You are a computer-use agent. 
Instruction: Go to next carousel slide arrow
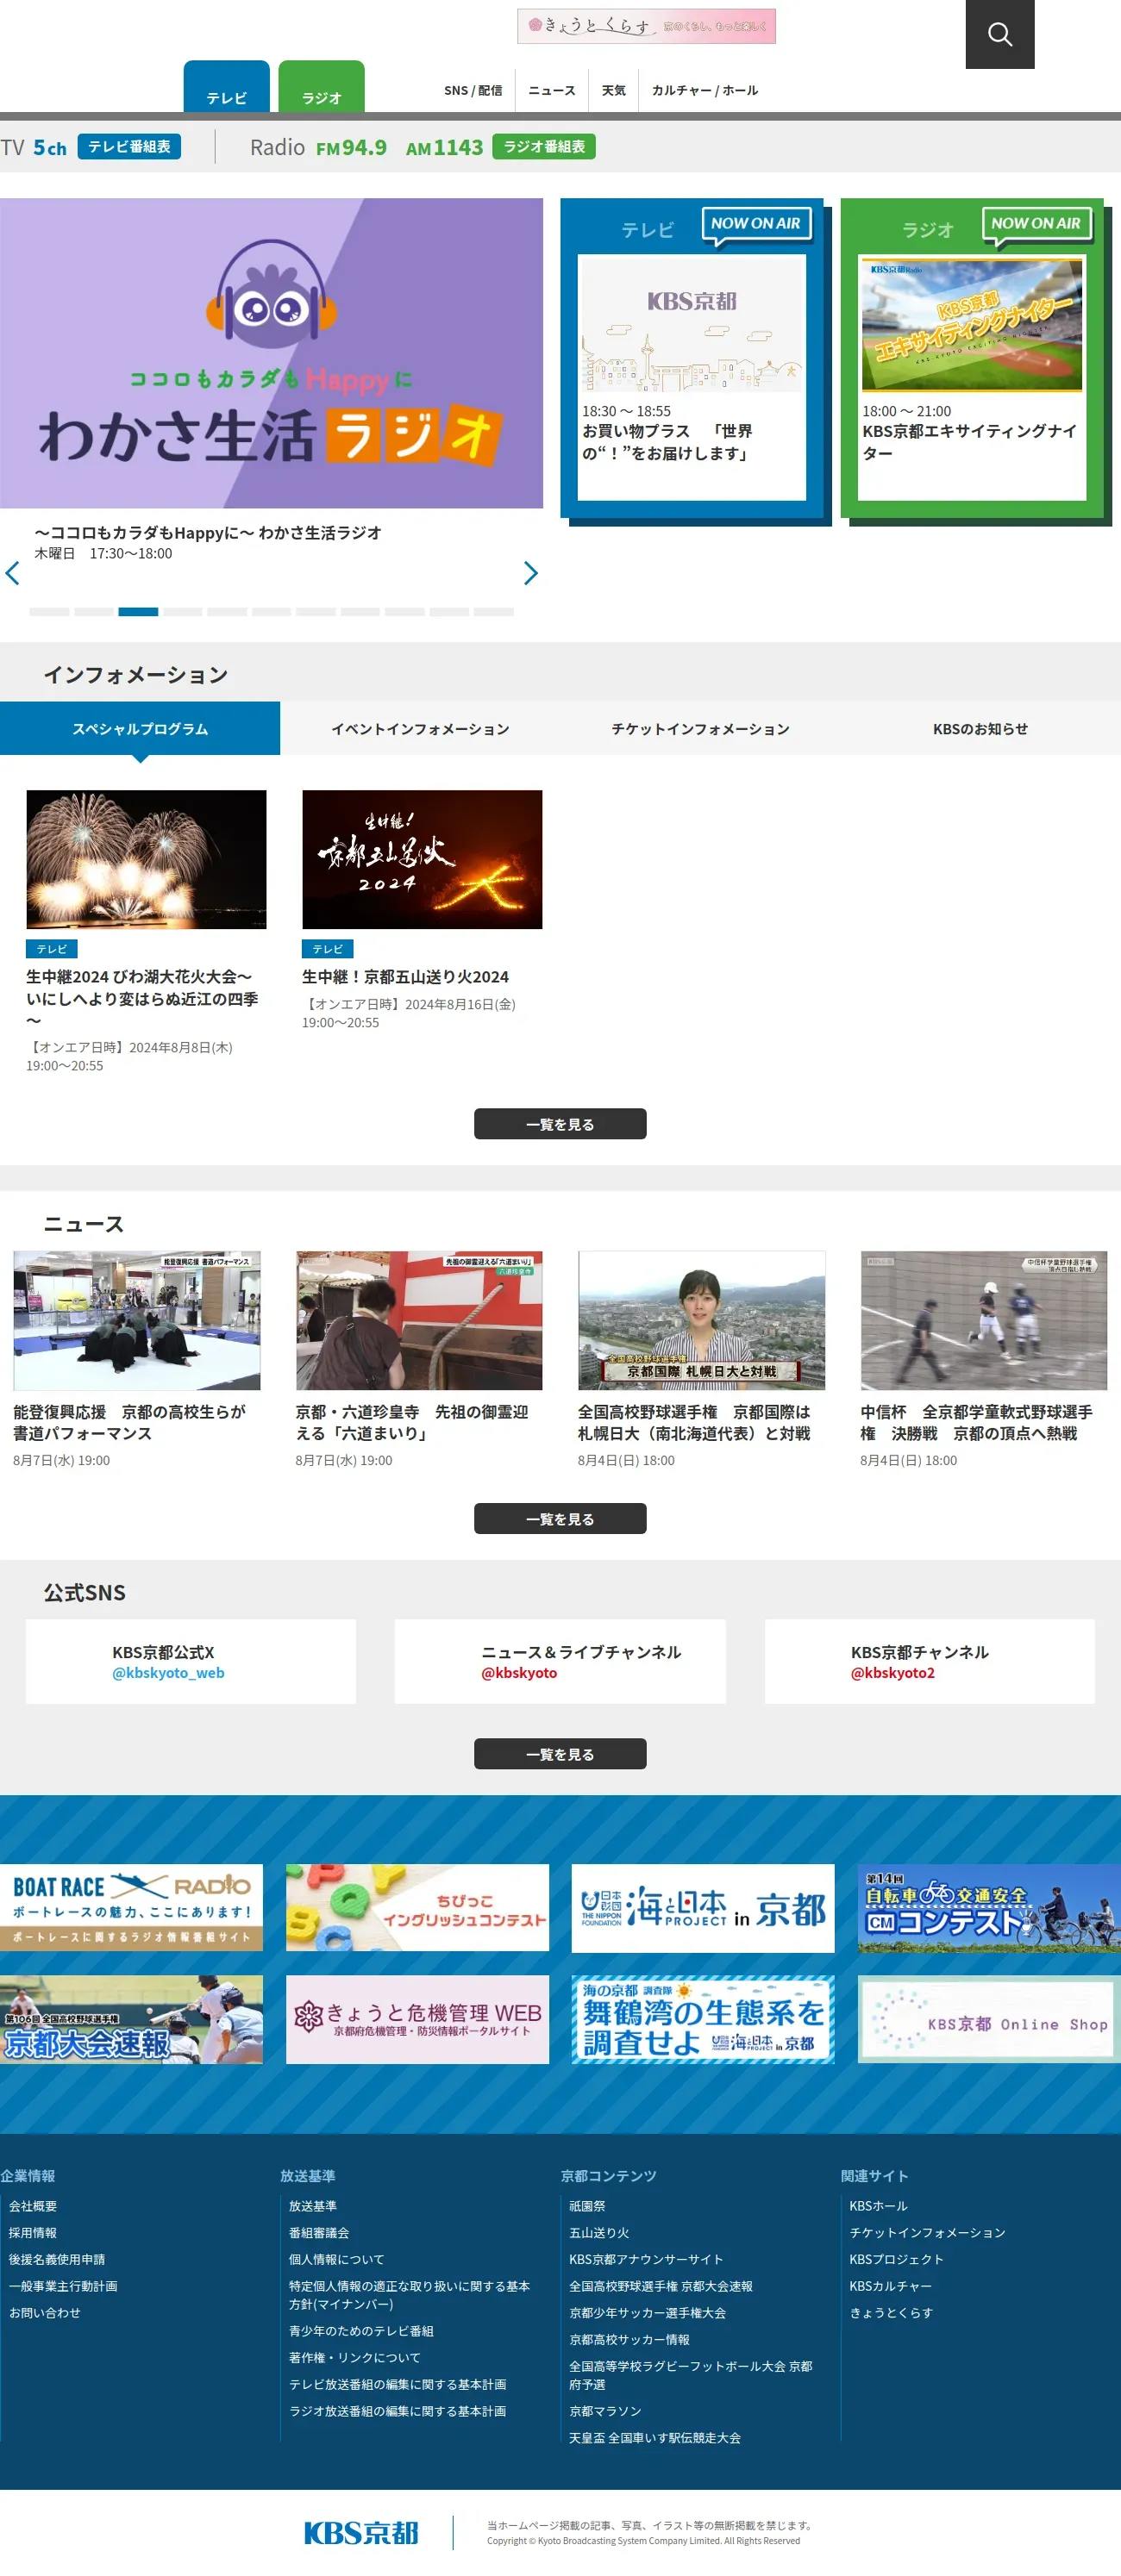click(x=530, y=573)
